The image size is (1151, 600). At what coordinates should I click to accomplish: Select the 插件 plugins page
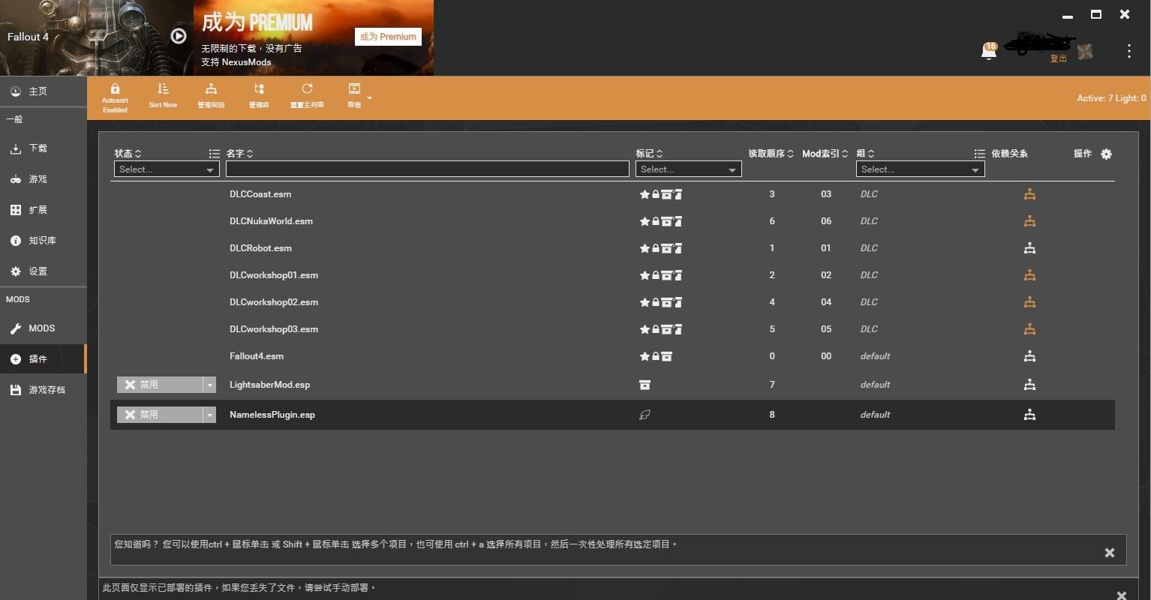pos(44,359)
